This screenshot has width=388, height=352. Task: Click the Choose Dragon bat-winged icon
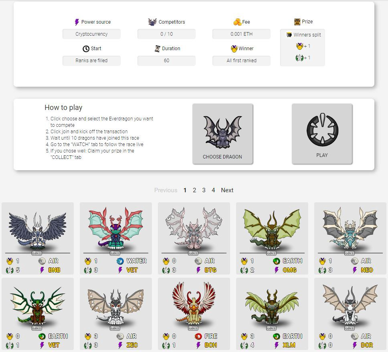[x=222, y=132]
